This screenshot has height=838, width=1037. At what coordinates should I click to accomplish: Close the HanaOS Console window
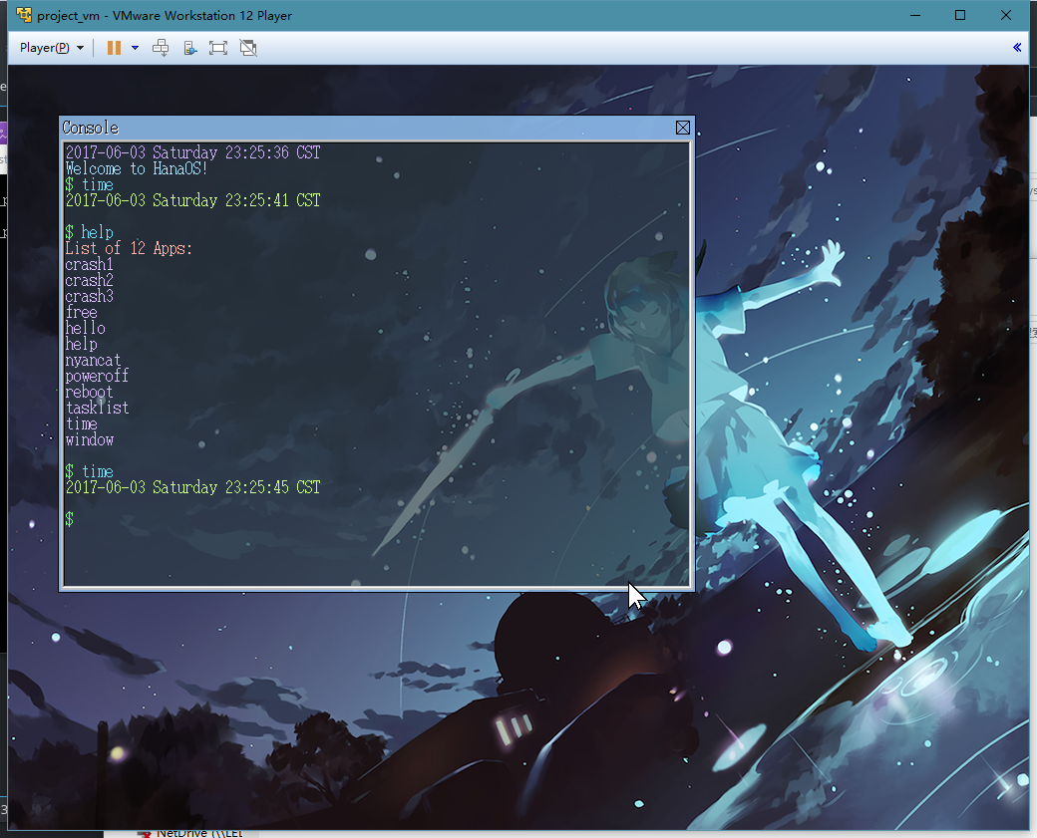[683, 128]
